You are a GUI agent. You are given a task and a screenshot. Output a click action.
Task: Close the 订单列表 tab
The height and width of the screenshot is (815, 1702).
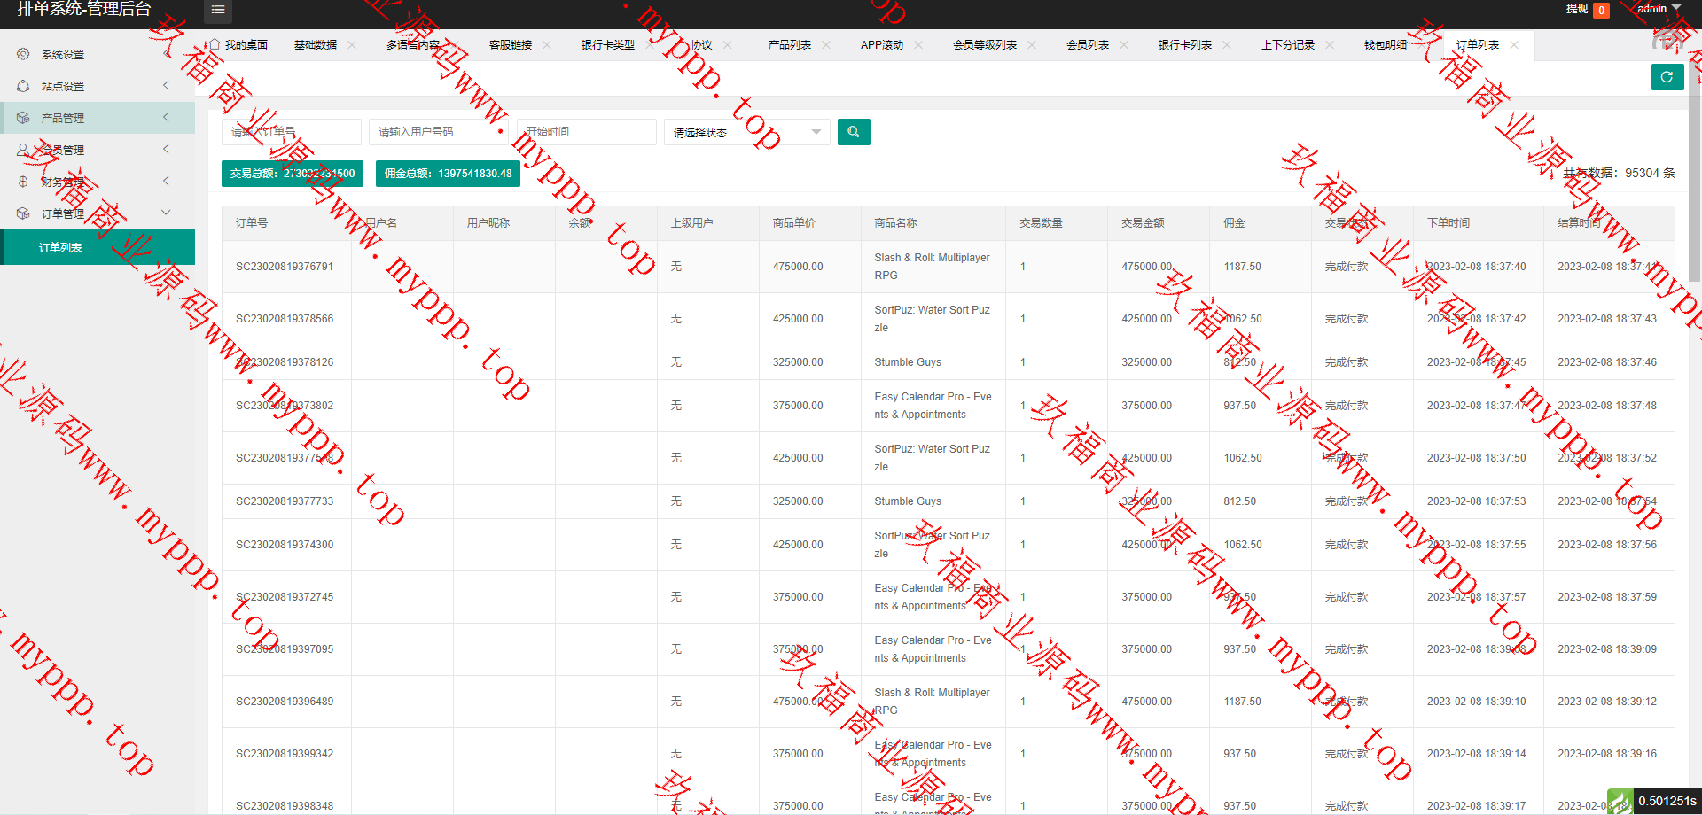point(1514,45)
